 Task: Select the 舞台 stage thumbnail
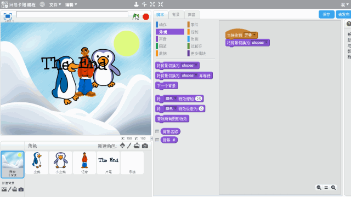(x=13, y=164)
